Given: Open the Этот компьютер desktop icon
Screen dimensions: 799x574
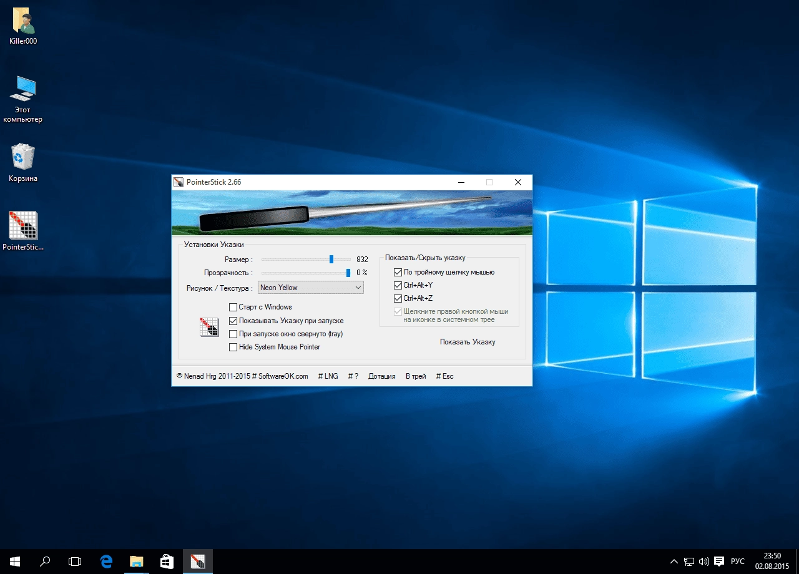Looking at the screenshot, I should click(23, 99).
